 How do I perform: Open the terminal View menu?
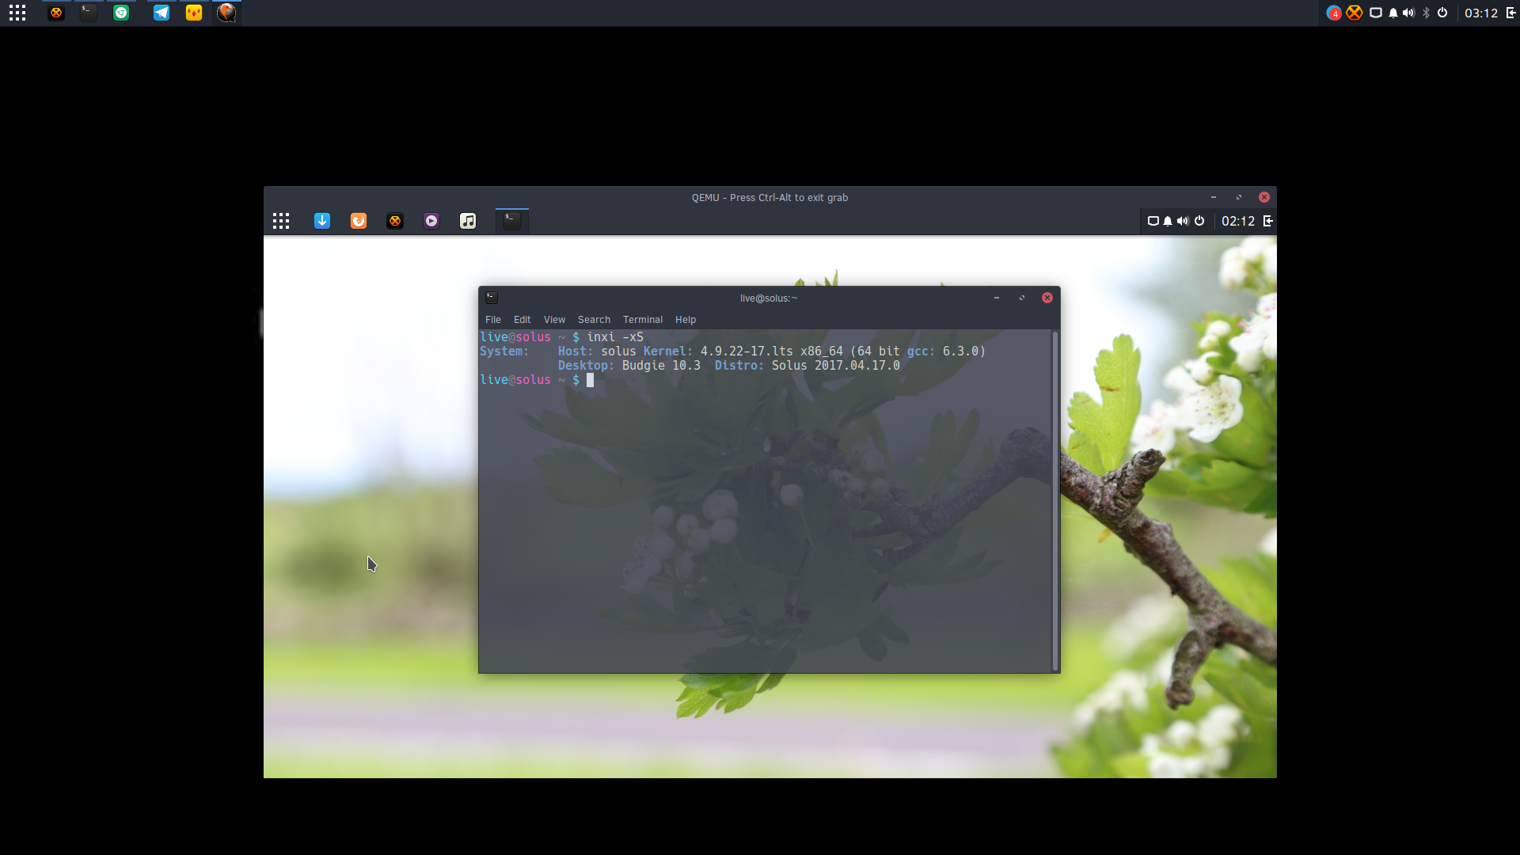(555, 320)
